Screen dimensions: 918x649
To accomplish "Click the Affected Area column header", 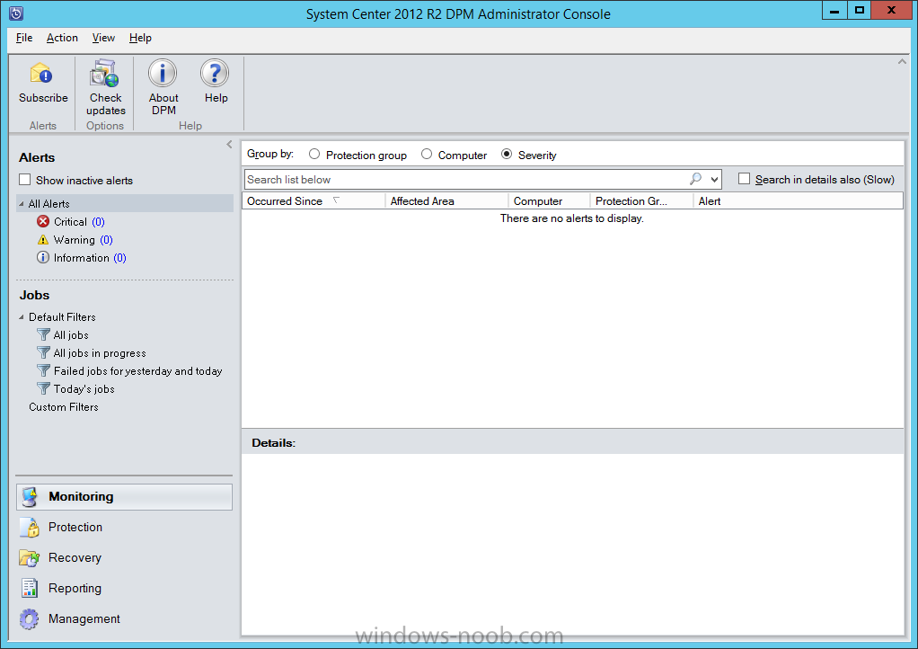I will 446,201.
